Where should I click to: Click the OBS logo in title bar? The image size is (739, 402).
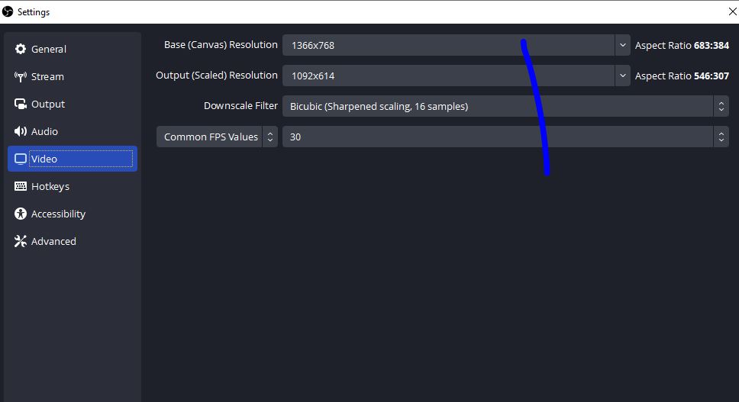8,11
